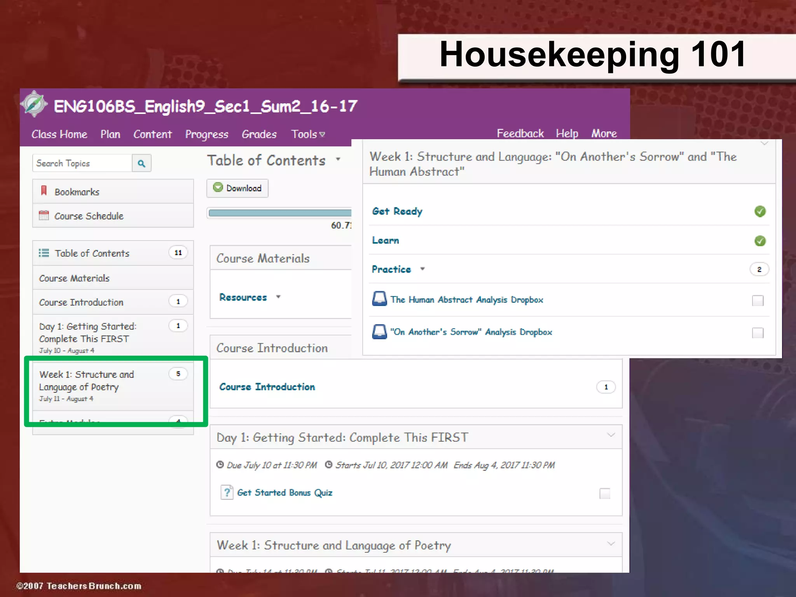Open the Course Introduction link
This screenshot has height=597, width=796.
[x=267, y=387]
